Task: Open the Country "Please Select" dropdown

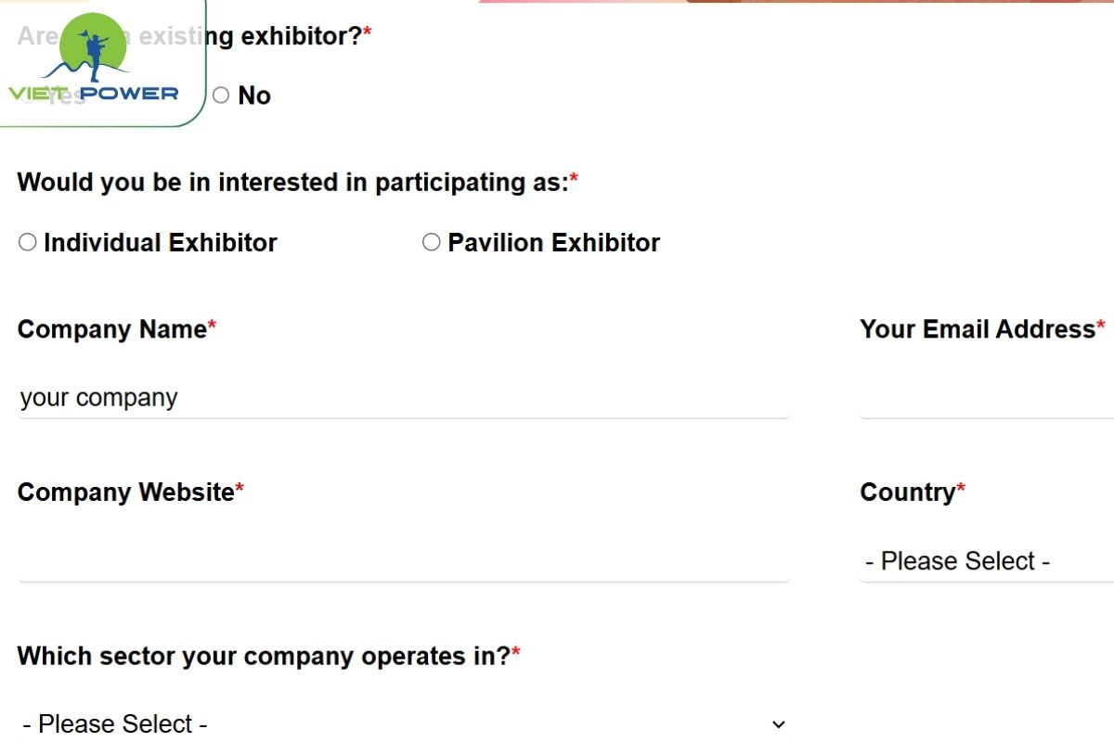Action: pos(986,561)
